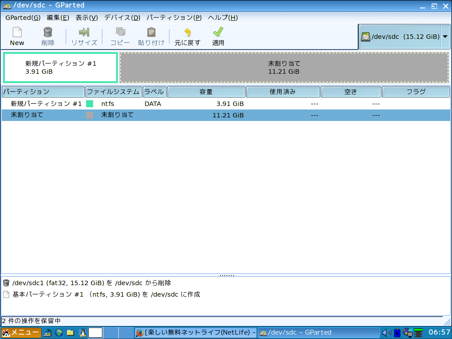Click the gray 未割り当て color swatch in table
The image size is (452, 339).
[90, 115]
